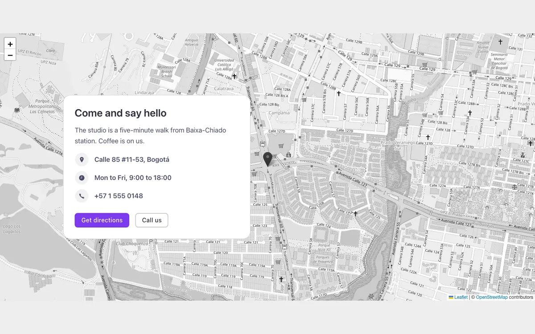The width and height of the screenshot is (535, 334).
Task: Open the OpenStreetMap attribution link
Action: (x=492, y=297)
